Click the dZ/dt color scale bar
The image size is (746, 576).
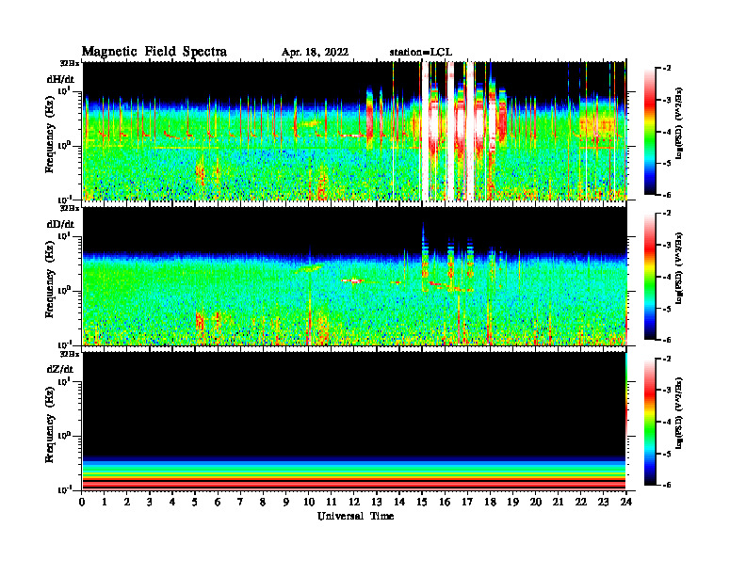(650, 422)
